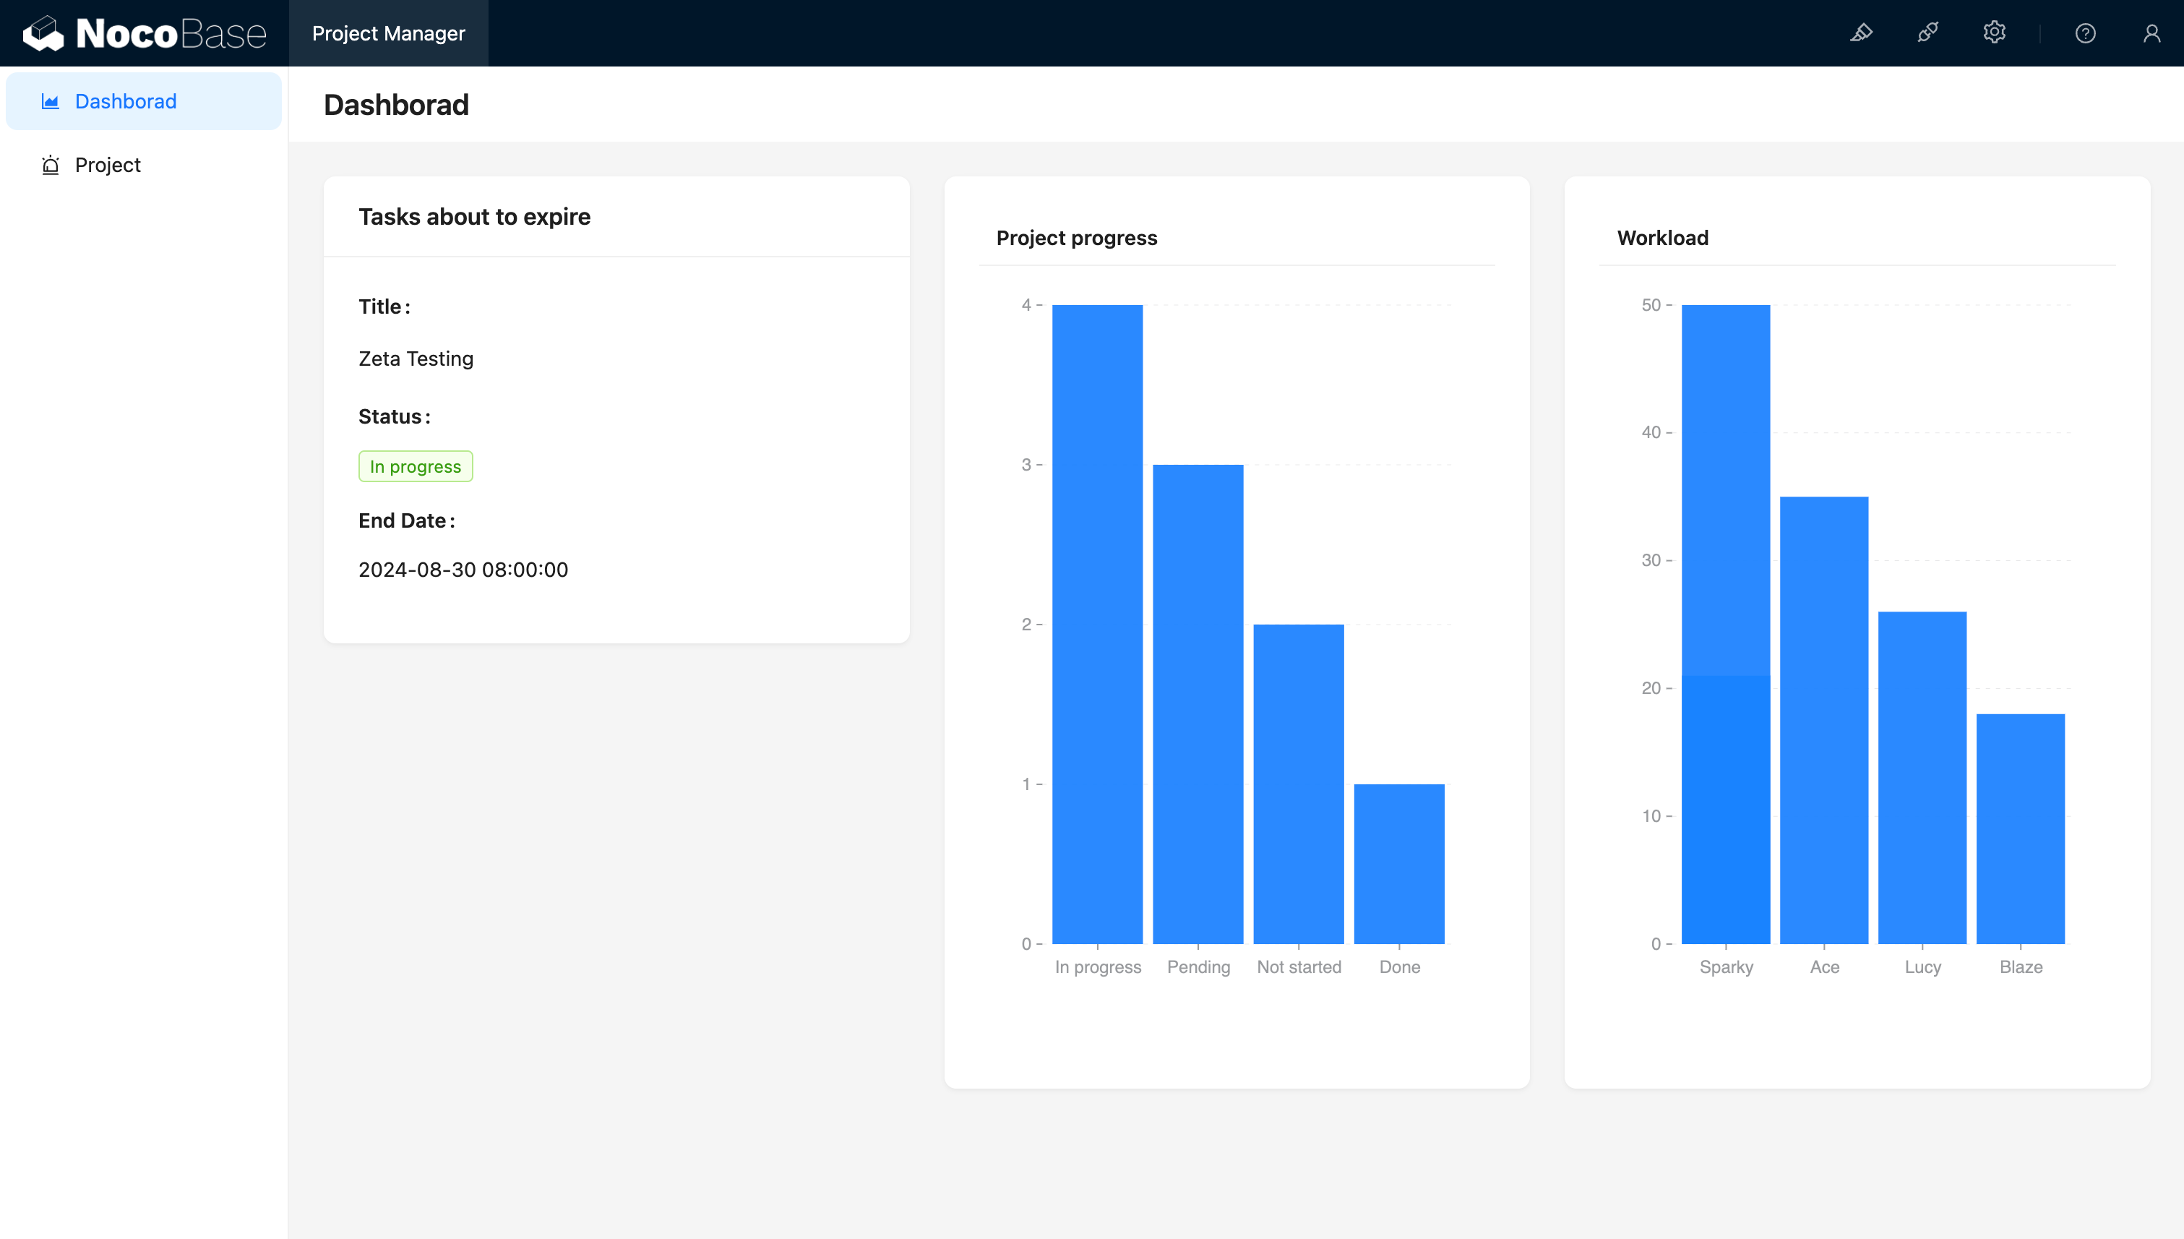Open the user profile icon
2184x1239 pixels.
tap(2151, 33)
